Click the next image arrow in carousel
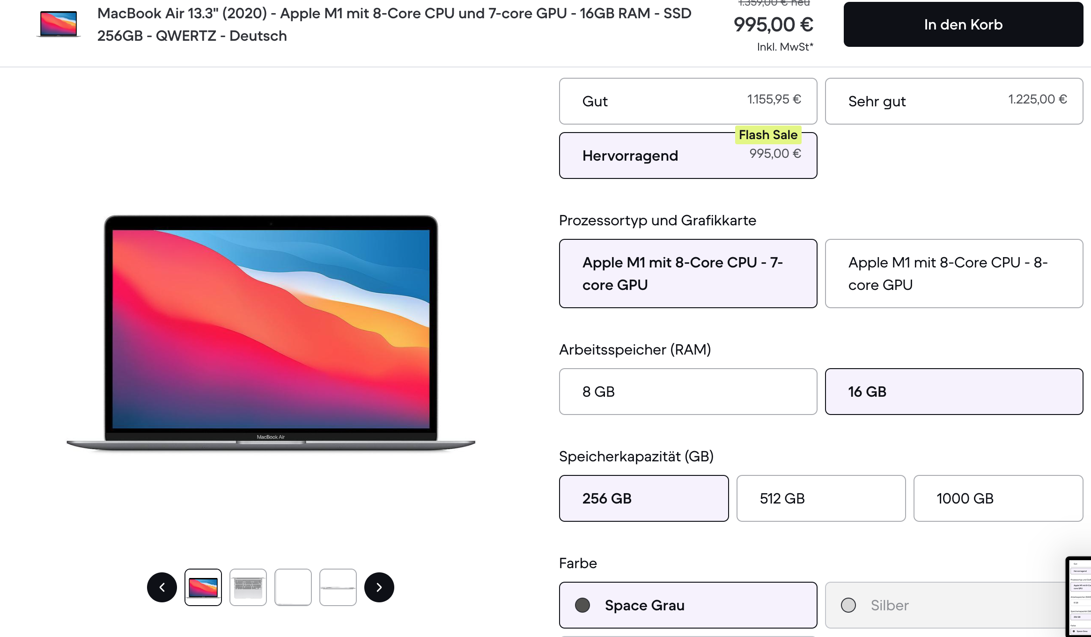The height and width of the screenshot is (637, 1091). (x=379, y=587)
